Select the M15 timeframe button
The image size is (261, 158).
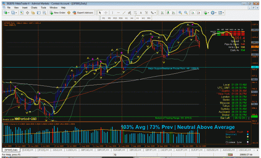(115, 18)
